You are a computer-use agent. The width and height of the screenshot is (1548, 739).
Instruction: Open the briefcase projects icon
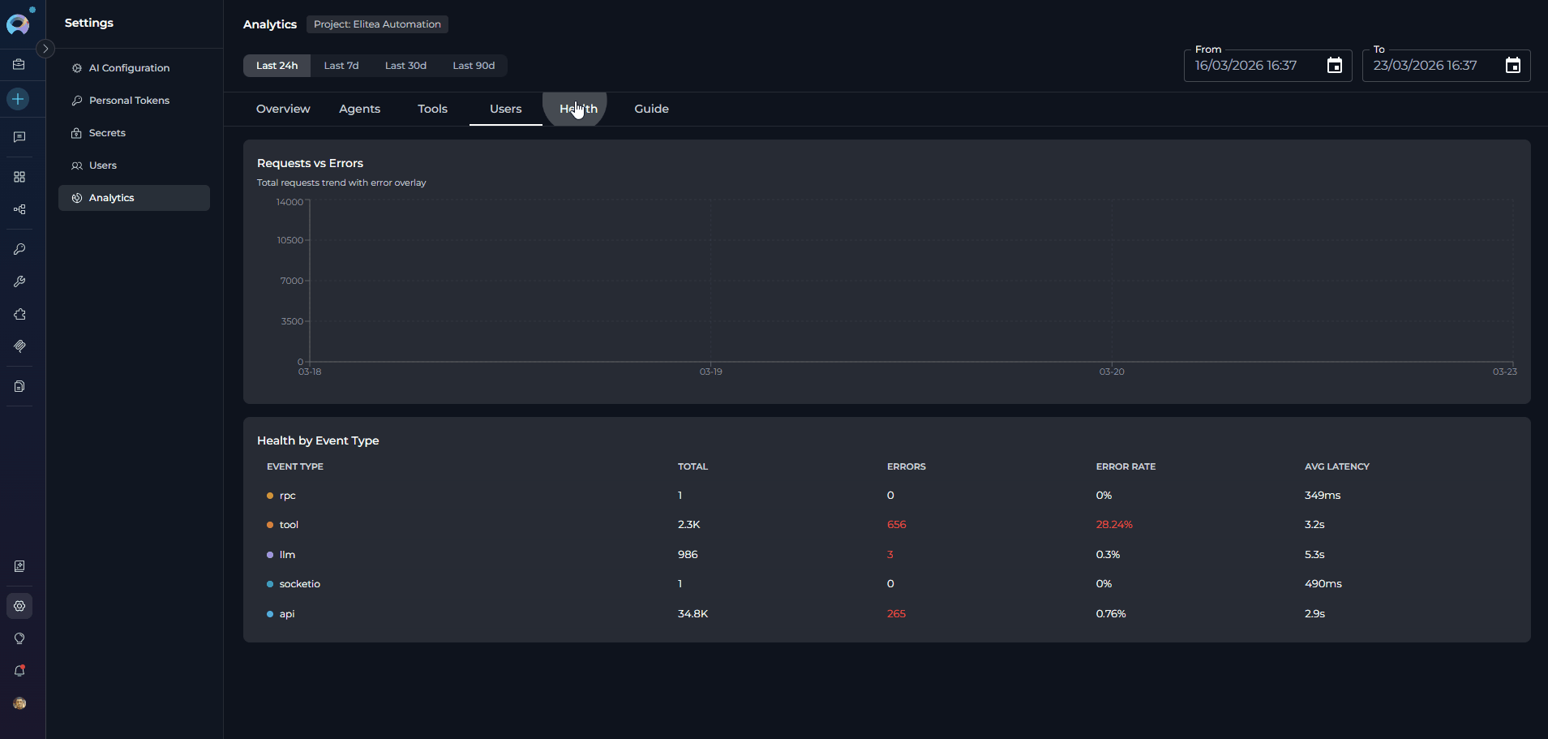pyautogui.click(x=19, y=64)
